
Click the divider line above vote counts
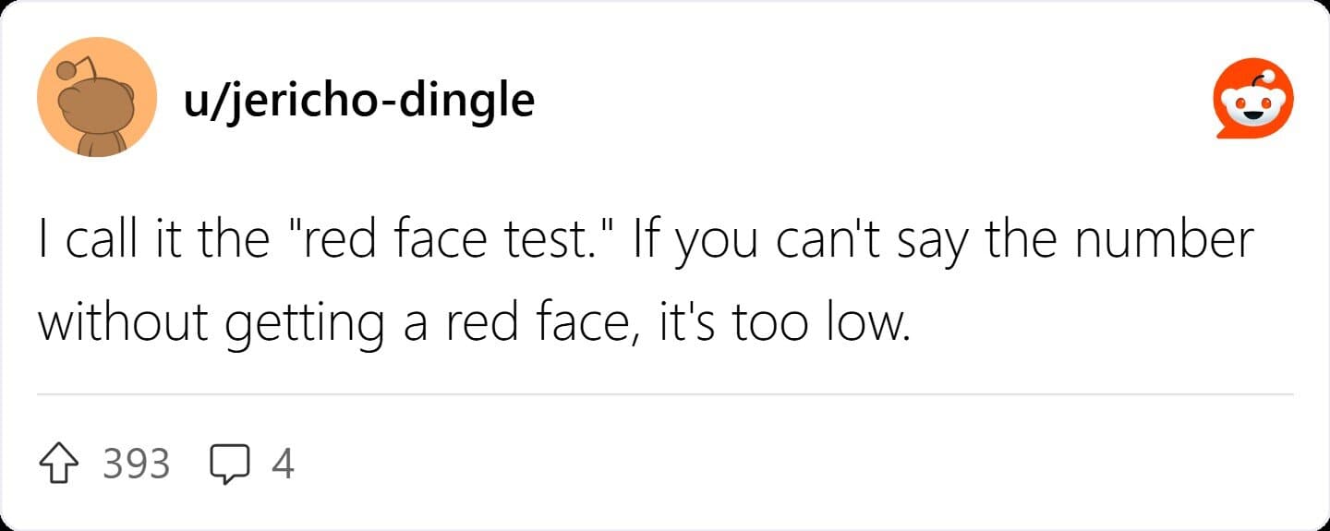[665, 394]
